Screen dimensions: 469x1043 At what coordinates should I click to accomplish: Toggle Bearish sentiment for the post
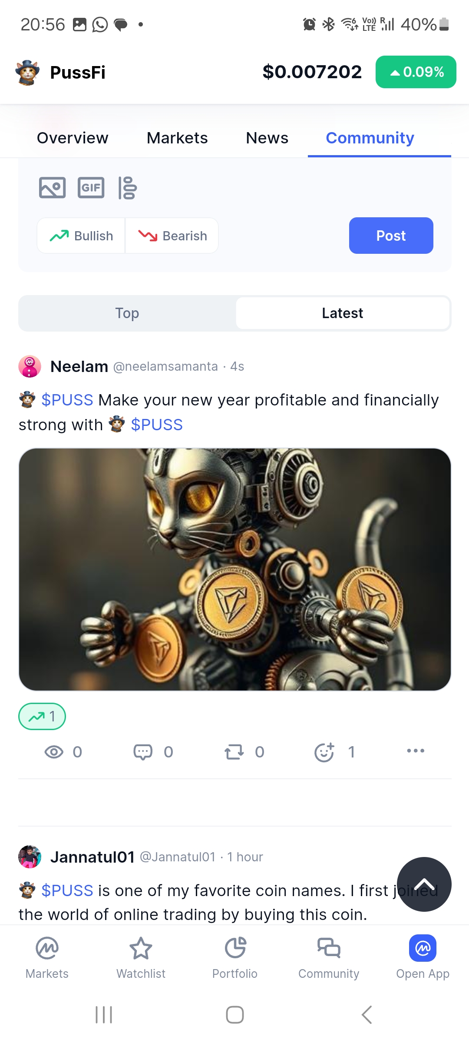[x=172, y=236]
